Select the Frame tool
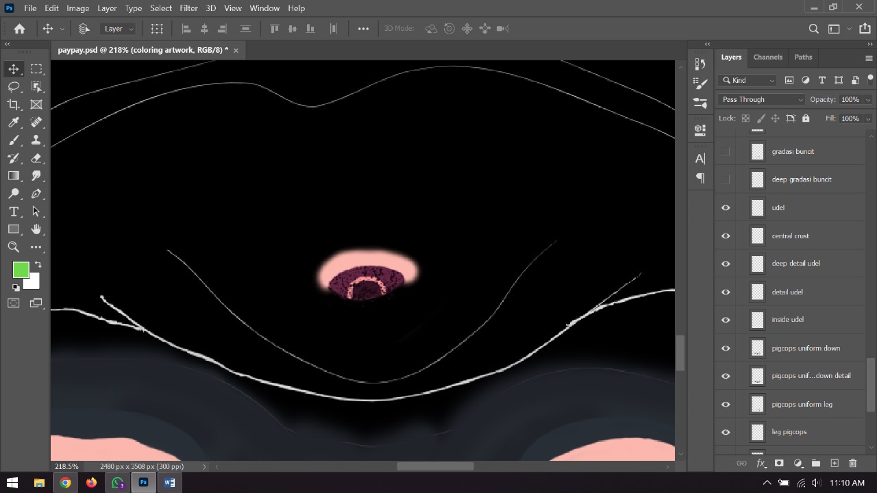Screen dimensions: 877x493 (x=36, y=105)
